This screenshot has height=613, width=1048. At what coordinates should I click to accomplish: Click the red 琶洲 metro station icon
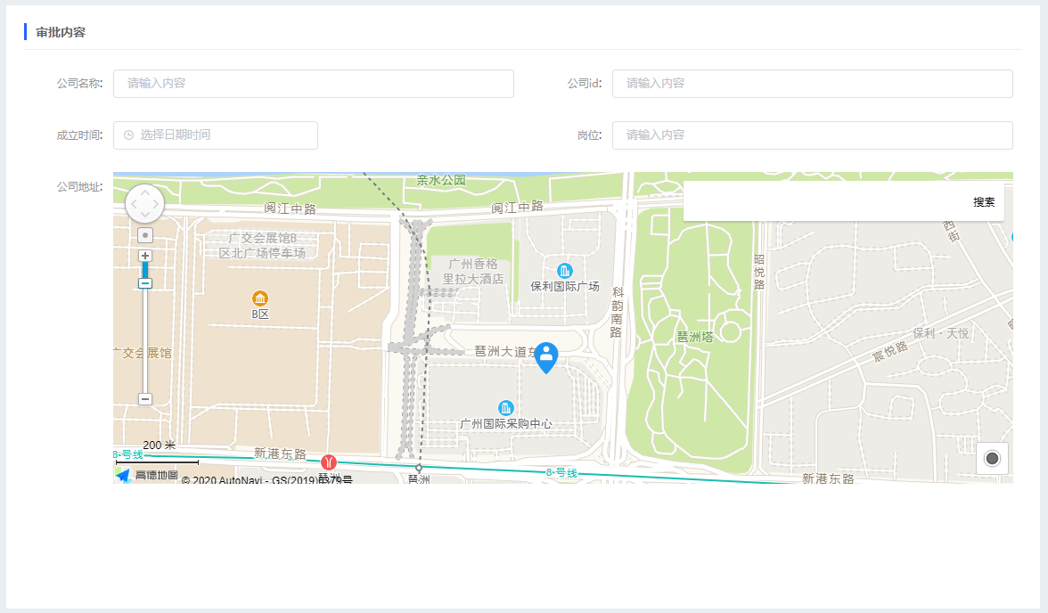pos(329,462)
